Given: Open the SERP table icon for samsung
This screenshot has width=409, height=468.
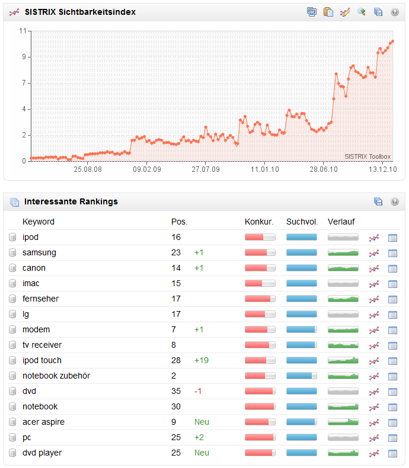Looking at the screenshot, I should pos(392,253).
